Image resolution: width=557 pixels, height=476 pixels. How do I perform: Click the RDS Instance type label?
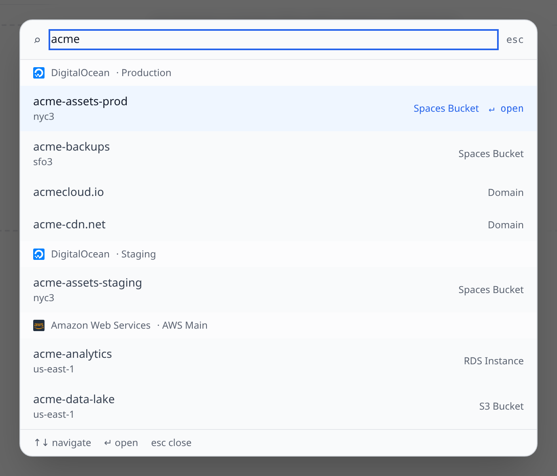click(x=494, y=361)
